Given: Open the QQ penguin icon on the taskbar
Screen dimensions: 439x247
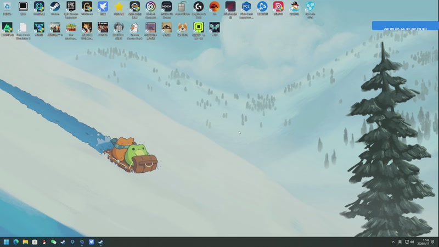Looking at the screenshot, I should tap(44, 242).
